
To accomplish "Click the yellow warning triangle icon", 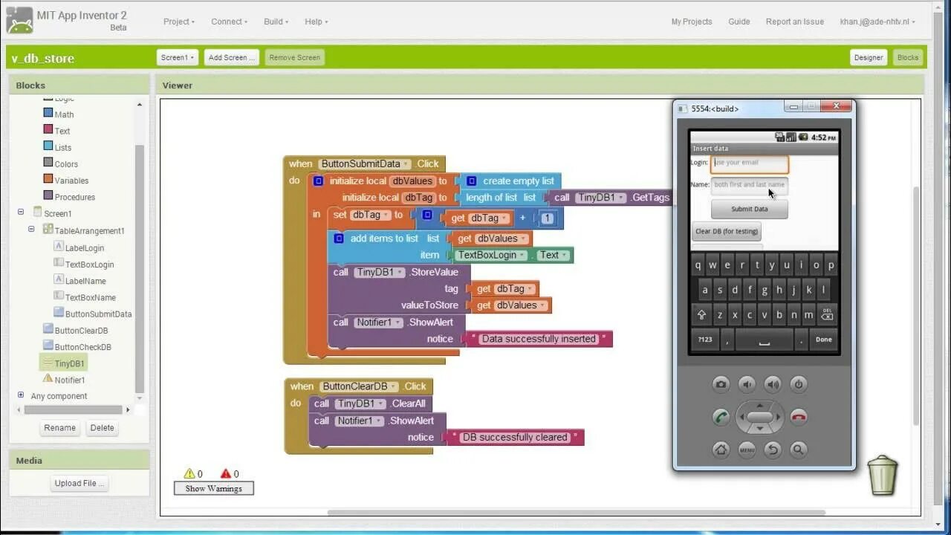I will [189, 473].
